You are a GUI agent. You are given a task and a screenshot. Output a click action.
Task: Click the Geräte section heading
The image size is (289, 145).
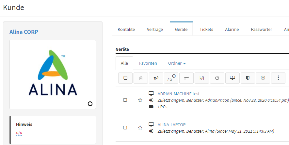click(x=122, y=49)
